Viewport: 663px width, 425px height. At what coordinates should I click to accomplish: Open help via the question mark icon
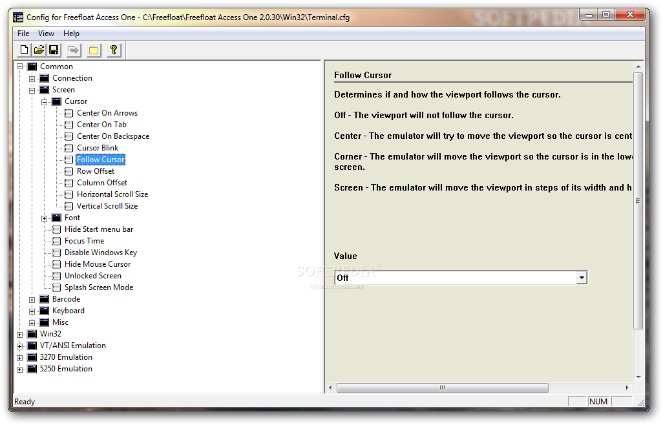(x=113, y=50)
